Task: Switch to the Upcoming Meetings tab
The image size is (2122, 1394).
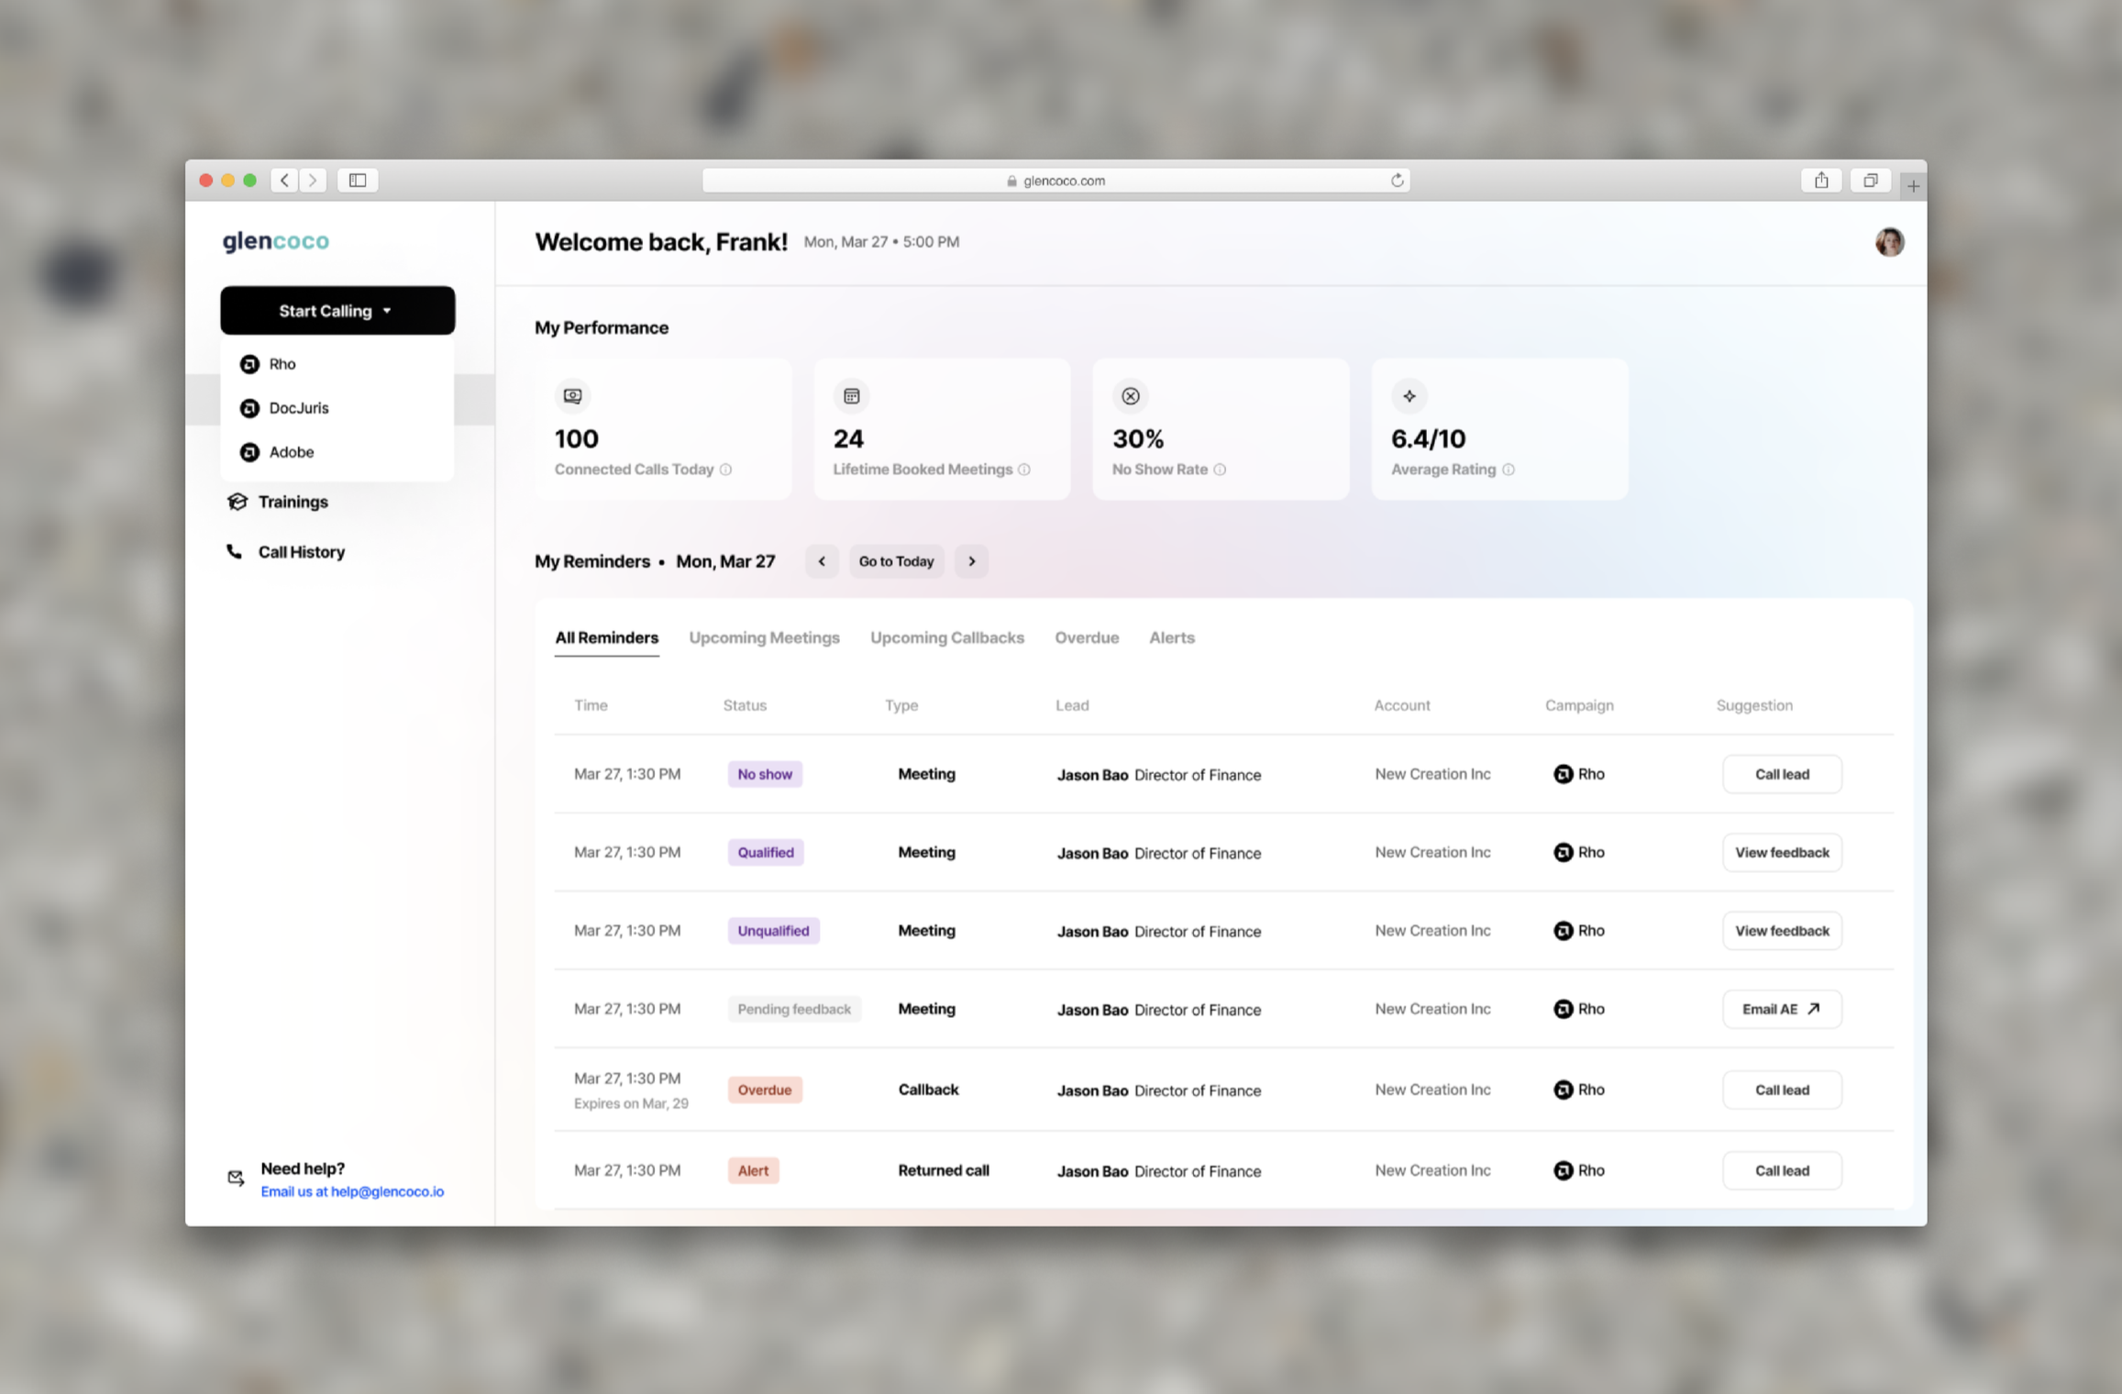Action: 764,637
